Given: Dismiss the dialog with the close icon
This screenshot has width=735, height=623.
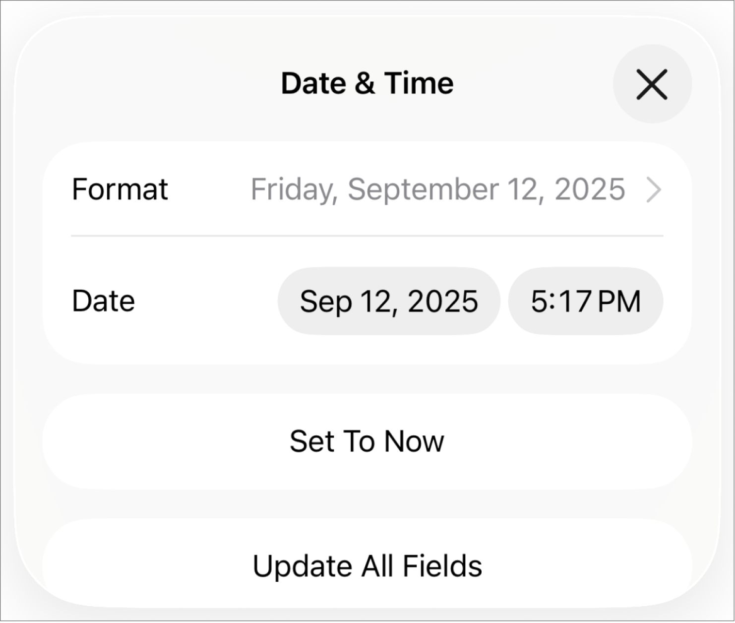Looking at the screenshot, I should click(652, 84).
